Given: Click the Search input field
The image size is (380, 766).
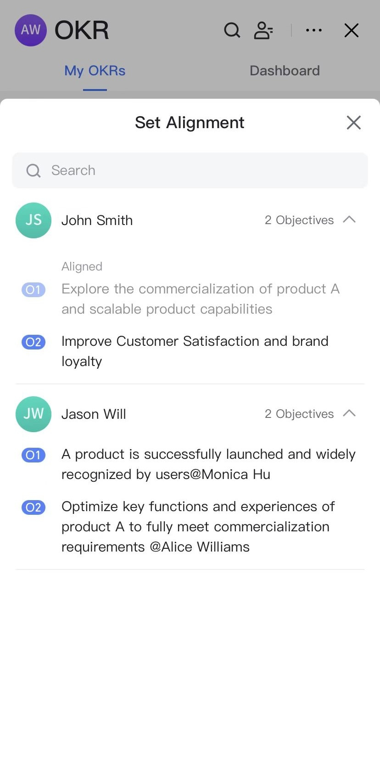Looking at the screenshot, I should pyautogui.click(x=190, y=170).
